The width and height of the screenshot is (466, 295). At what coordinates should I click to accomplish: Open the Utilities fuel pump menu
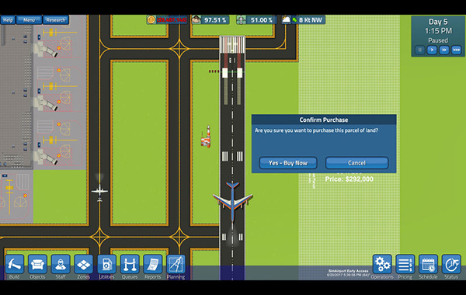[106, 264]
